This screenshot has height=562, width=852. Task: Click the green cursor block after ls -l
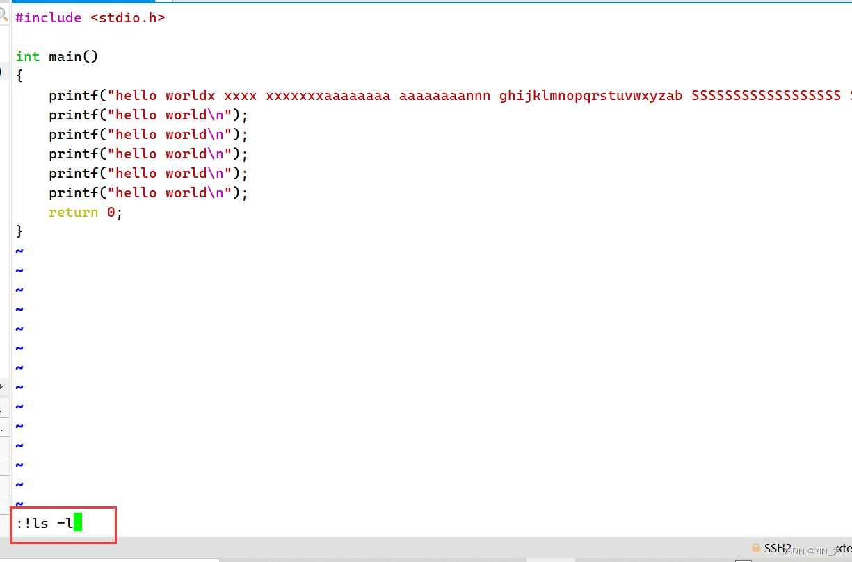click(x=78, y=522)
